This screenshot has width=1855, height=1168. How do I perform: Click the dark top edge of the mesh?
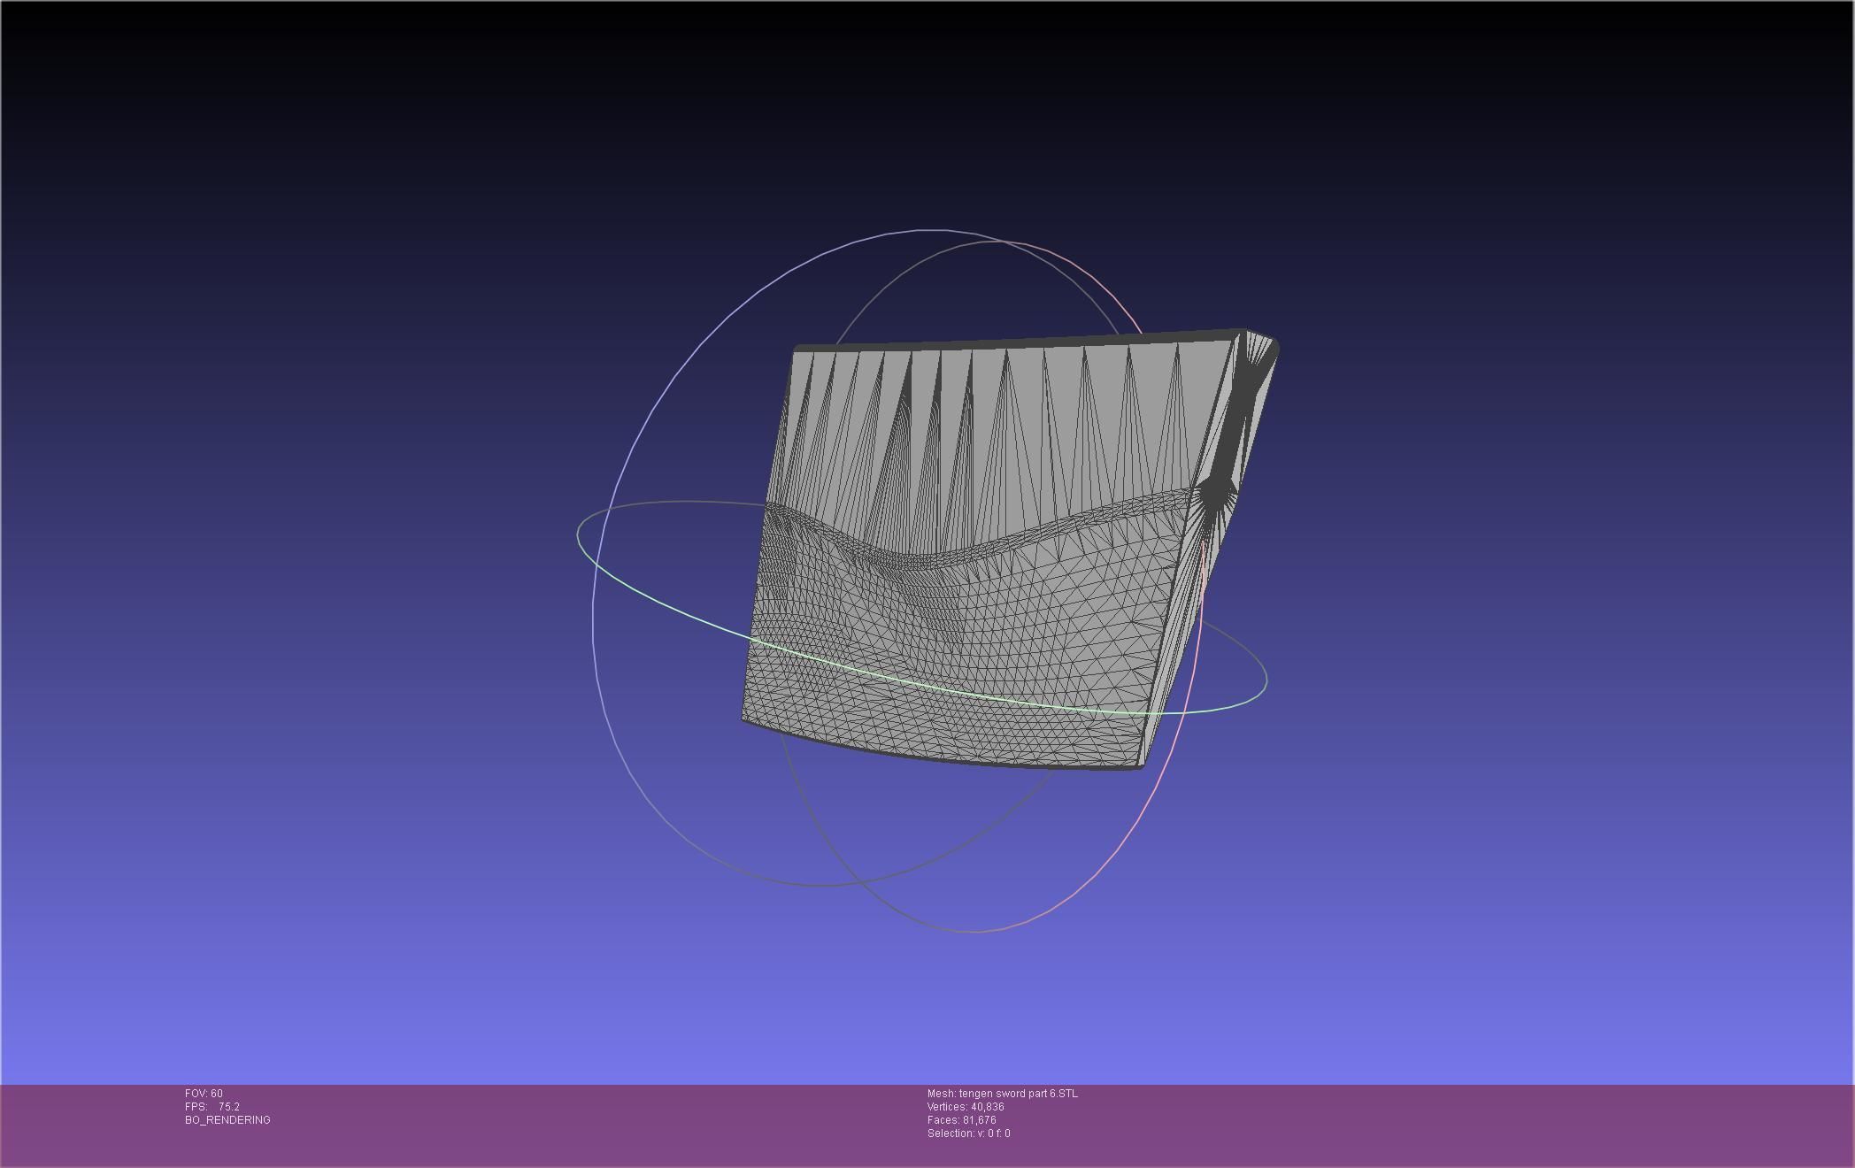pos(1018,342)
